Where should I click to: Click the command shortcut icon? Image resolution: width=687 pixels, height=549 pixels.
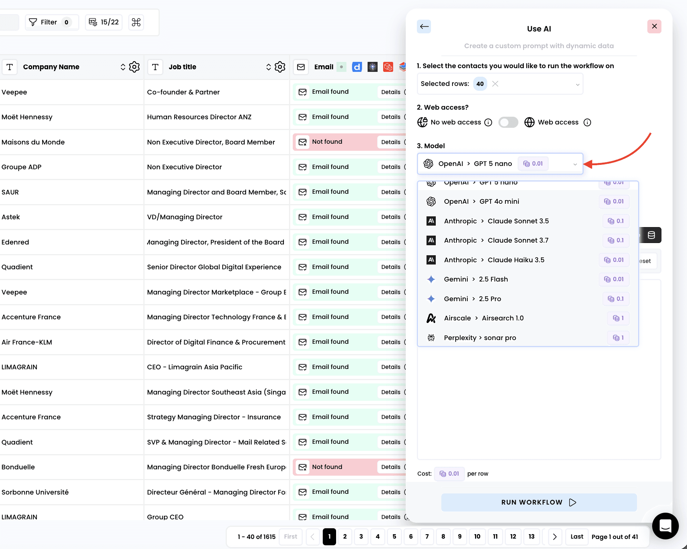[x=136, y=22]
